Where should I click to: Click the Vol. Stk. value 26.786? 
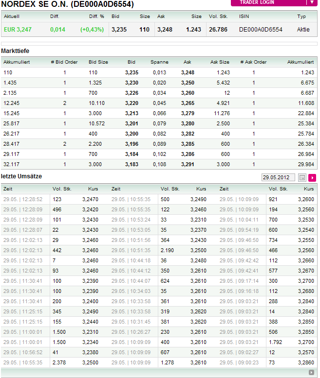coord(218,30)
